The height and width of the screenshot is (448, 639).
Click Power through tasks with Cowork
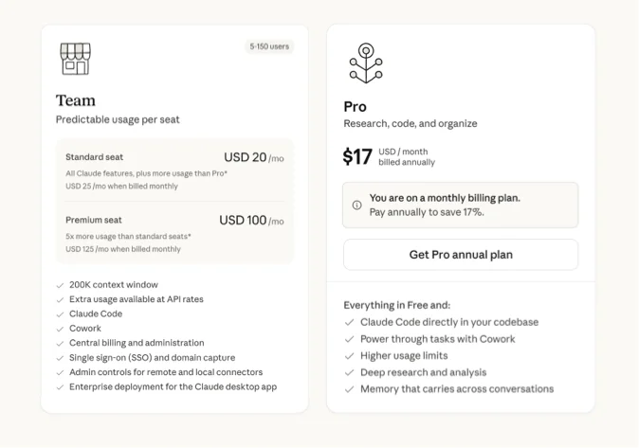(437, 339)
